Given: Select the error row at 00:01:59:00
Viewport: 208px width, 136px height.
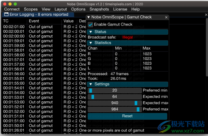Looking at the screenshot, I should coord(44,46).
